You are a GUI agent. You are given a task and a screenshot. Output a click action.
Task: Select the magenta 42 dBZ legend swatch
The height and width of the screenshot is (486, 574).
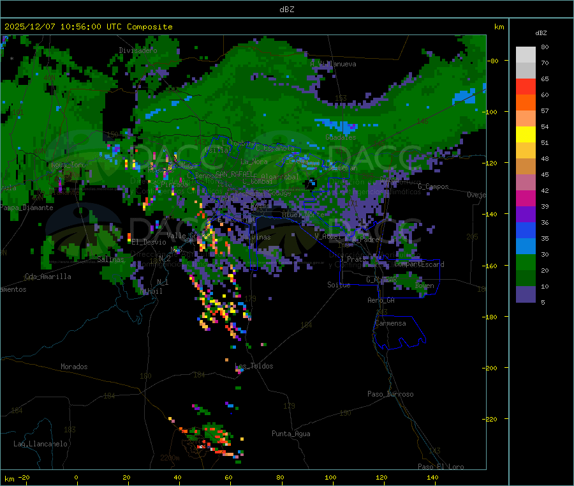click(526, 198)
